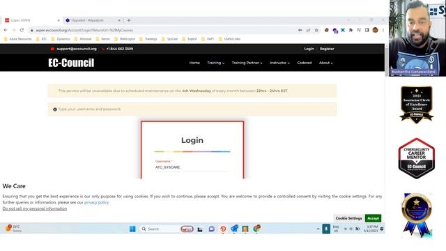Close the Login | ASPEN tab

pos(59,20)
